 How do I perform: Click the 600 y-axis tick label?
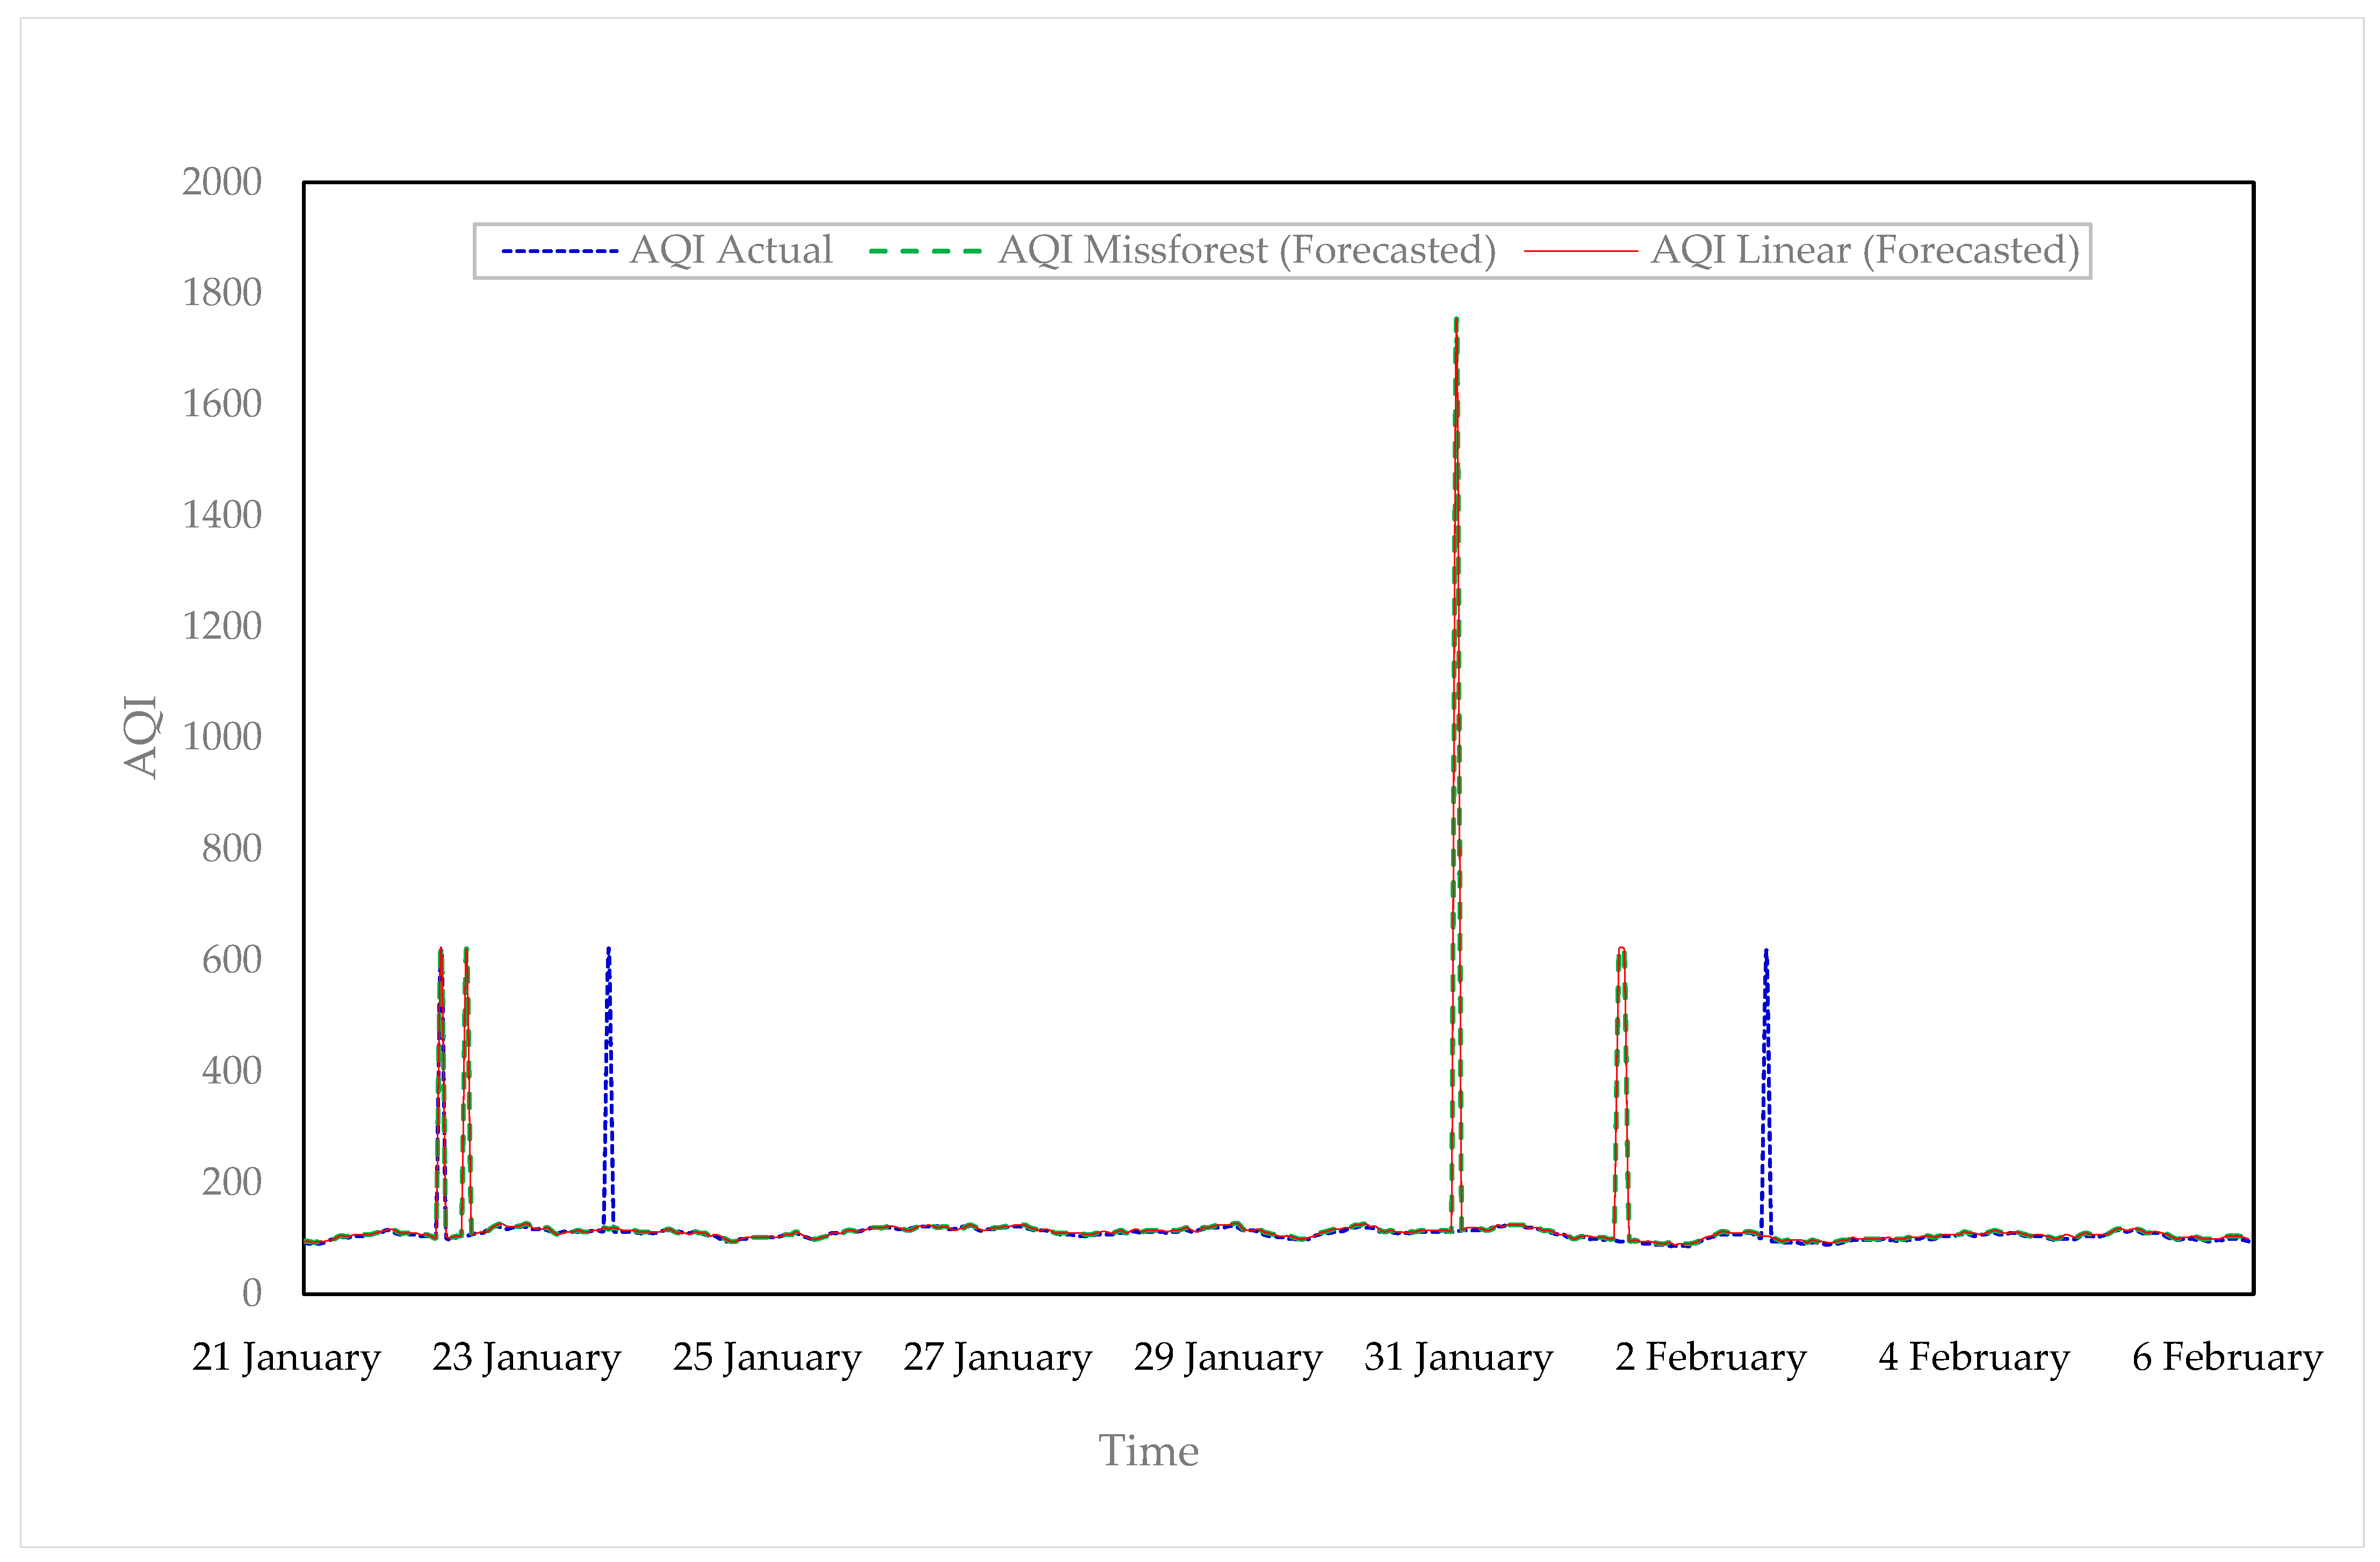231,960
